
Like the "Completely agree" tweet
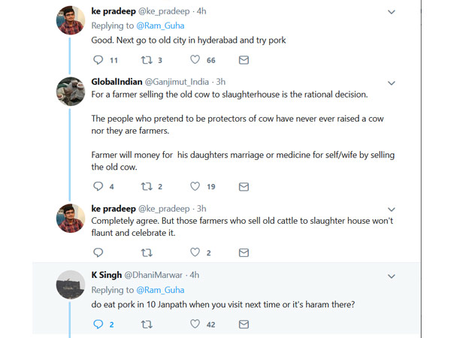click(196, 252)
